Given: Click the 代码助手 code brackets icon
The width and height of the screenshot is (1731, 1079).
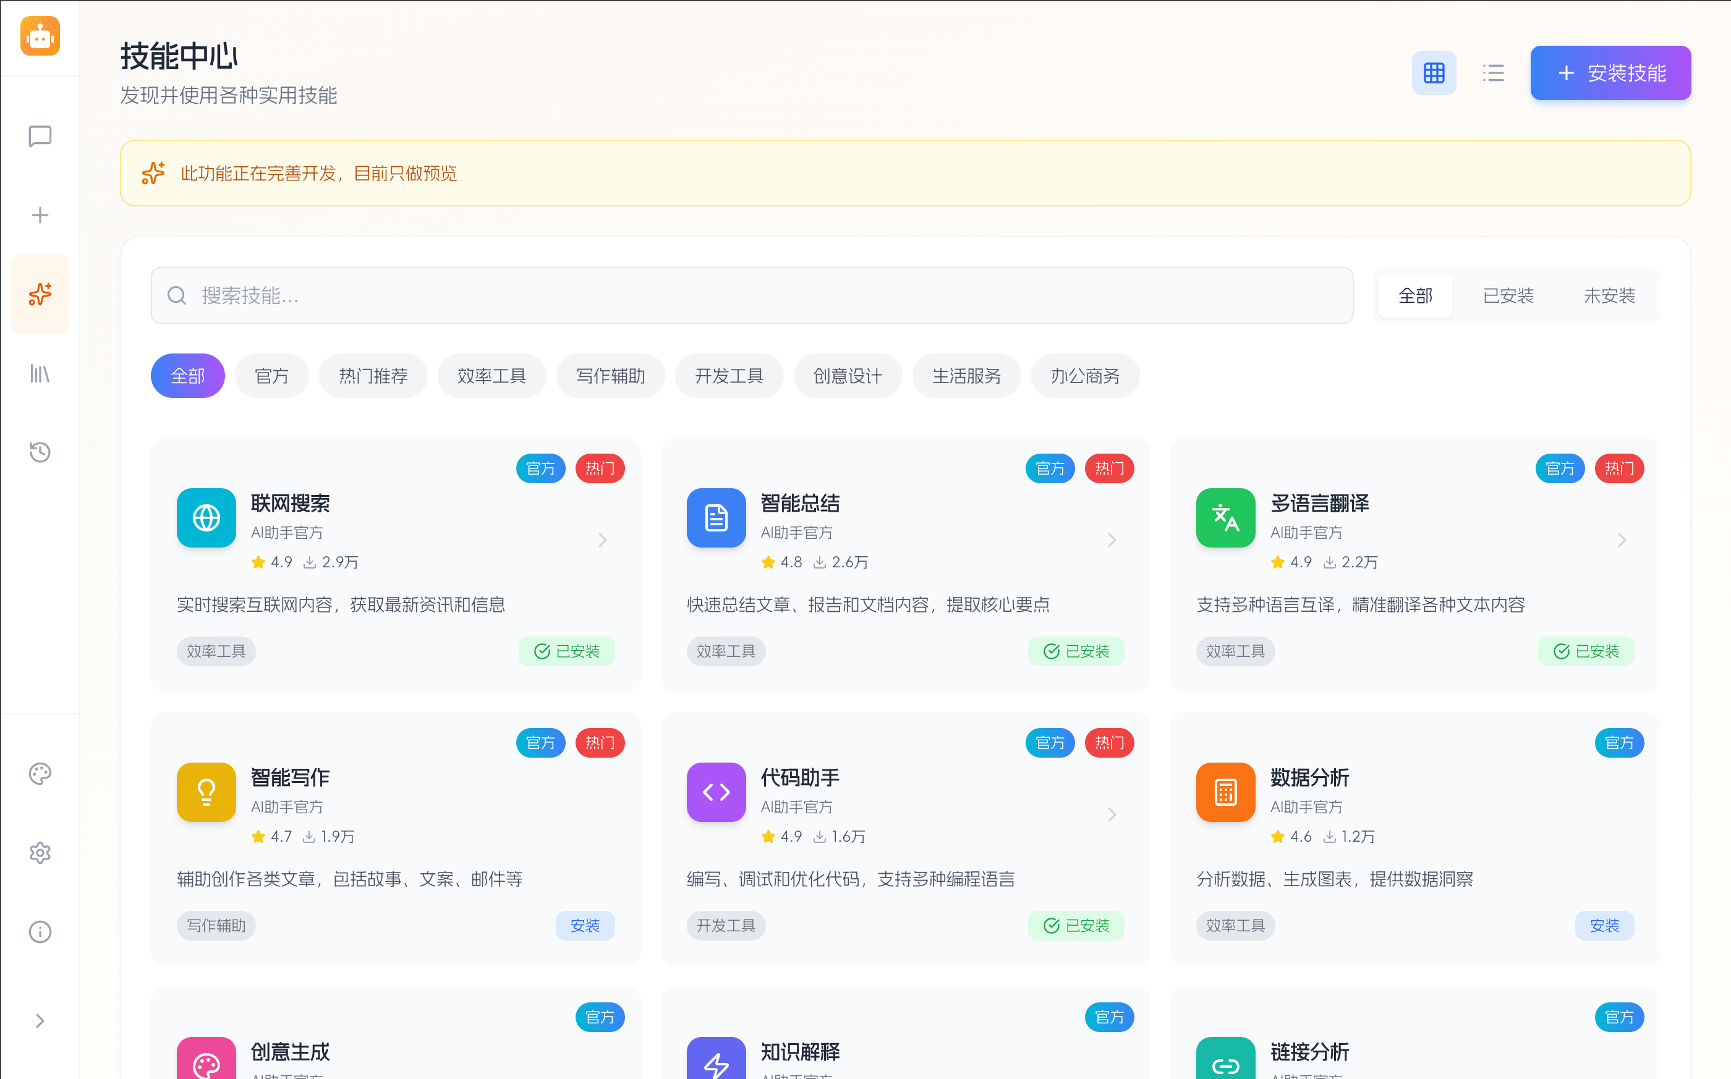Looking at the screenshot, I should click(716, 792).
